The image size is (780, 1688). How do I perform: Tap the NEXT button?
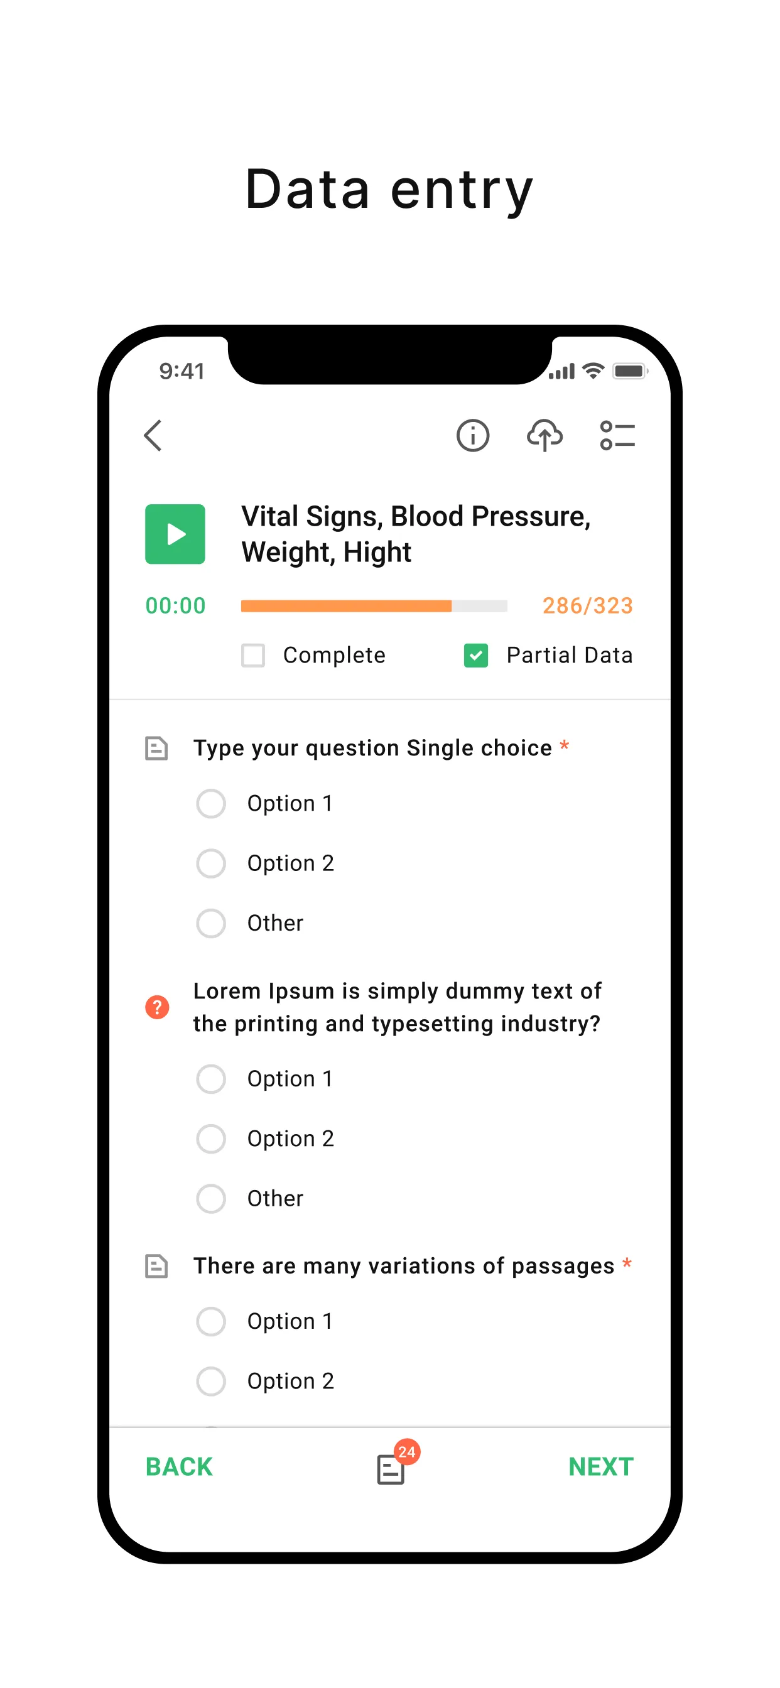pos(601,1466)
